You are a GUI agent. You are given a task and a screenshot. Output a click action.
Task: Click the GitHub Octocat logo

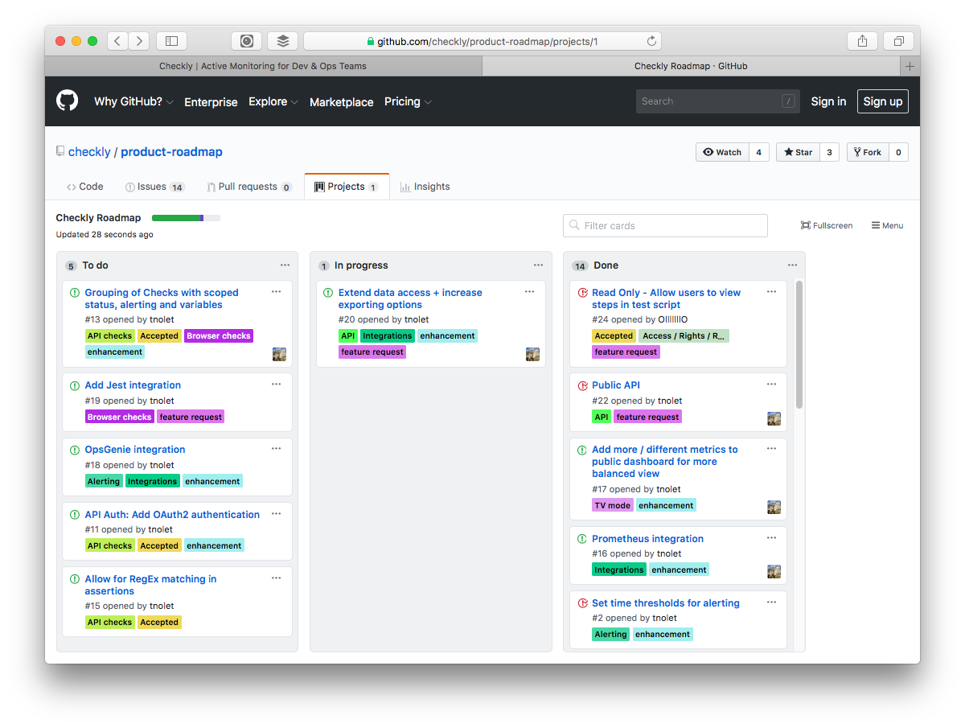coord(68,101)
